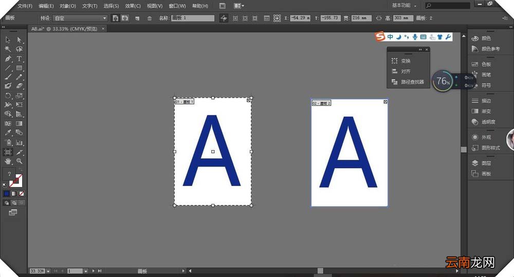Select the Type tool
This screenshot has width=514, height=277.
coord(19,59)
